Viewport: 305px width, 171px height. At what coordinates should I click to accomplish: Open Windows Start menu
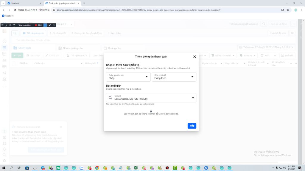4,168
